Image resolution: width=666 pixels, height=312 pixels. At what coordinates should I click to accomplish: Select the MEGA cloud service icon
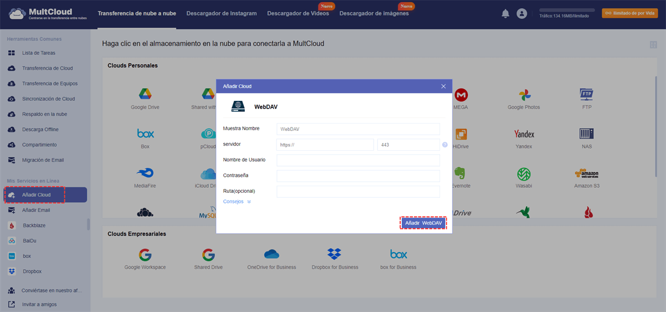pyautogui.click(x=461, y=94)
